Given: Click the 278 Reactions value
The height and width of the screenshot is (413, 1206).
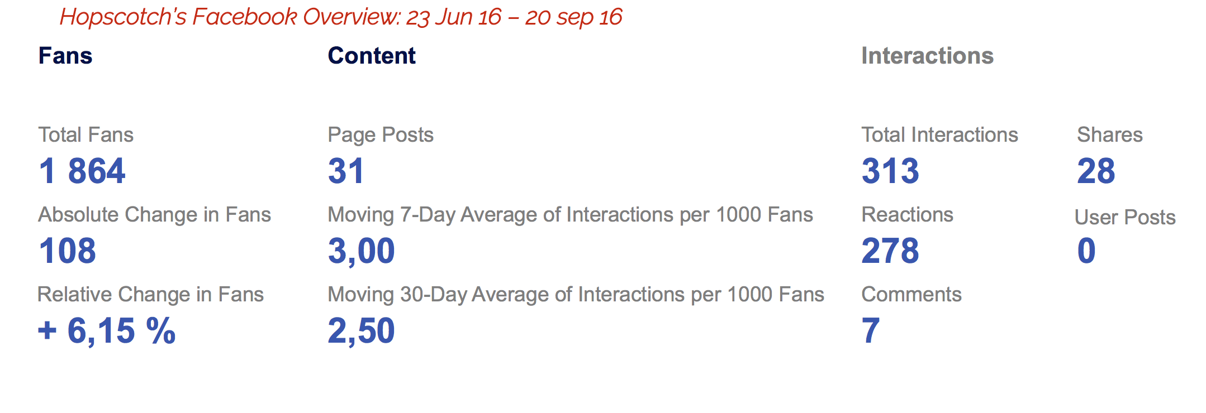Looking at the screenshot, I should coord(890,251).
